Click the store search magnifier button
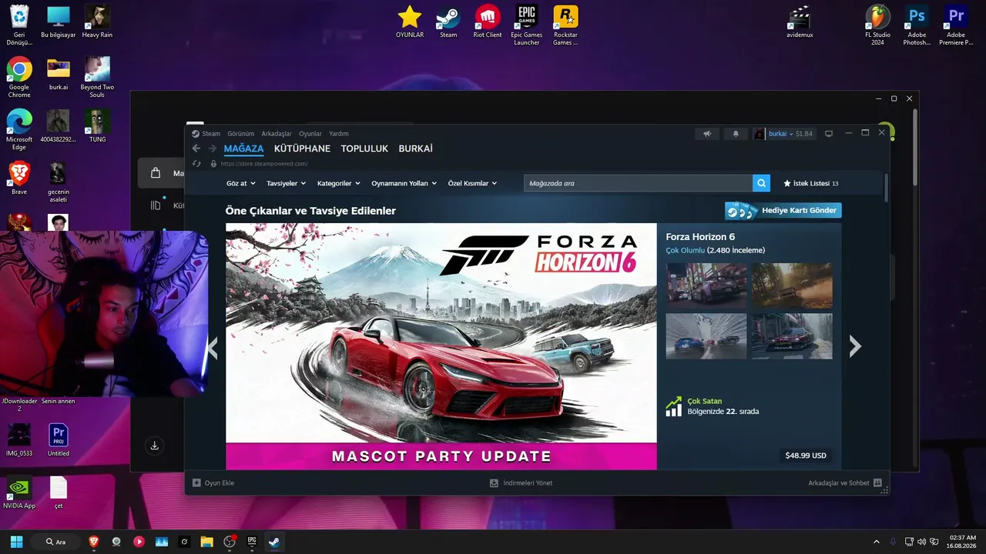The height and width of the screenshot is (554, 986). tap(762, 183)
